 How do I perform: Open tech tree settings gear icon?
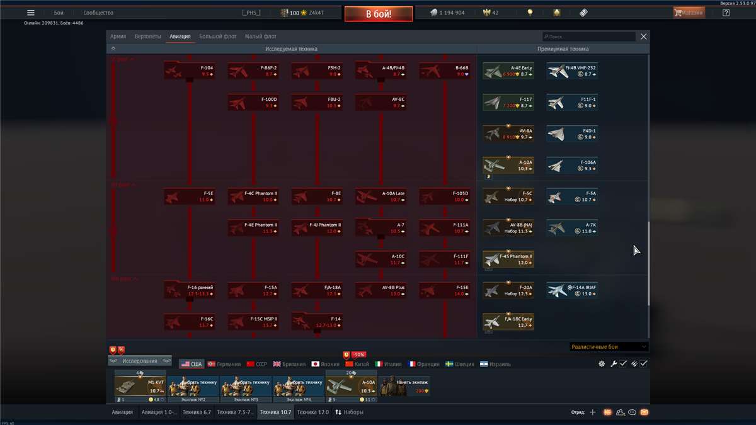(602, 362)
